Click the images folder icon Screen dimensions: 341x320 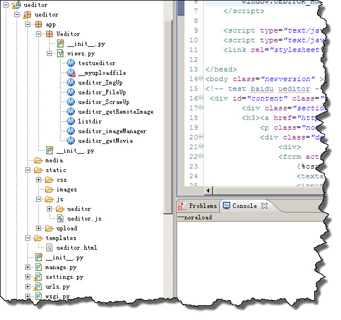pos(49,190)
